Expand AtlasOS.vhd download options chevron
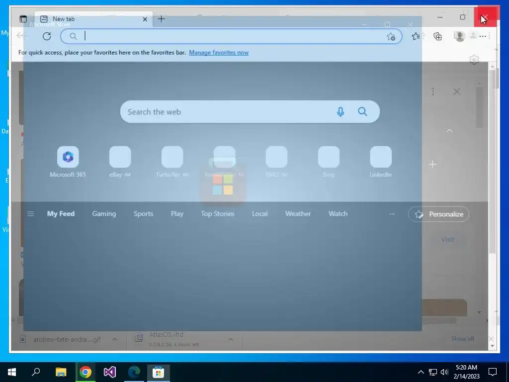 pyautogui.click(x=231, y=339)
